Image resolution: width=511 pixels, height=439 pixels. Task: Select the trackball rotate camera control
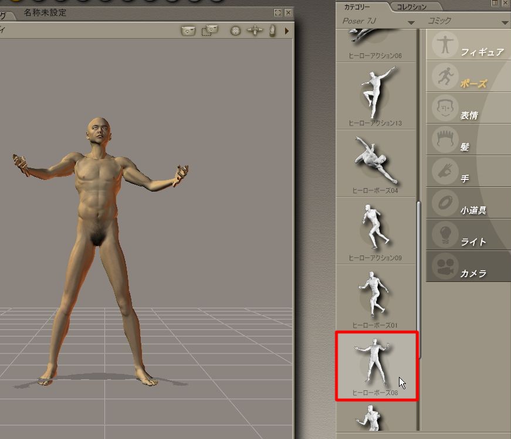(235, 31)
